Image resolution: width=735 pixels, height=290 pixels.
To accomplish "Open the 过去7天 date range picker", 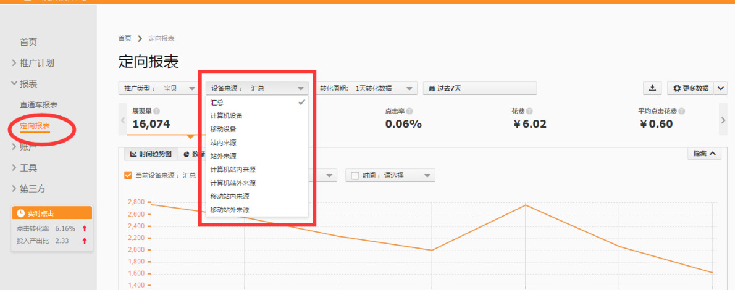I will (480, 88).
